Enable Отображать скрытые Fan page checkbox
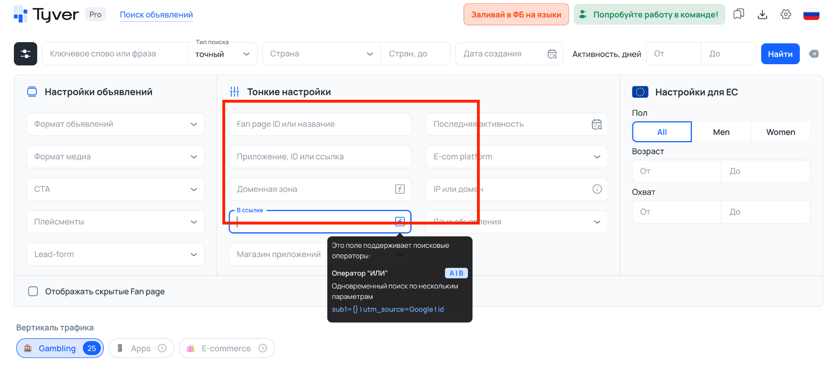Viewport: 837px width, 366px height. pyautogui.click(x=33, y=291)
